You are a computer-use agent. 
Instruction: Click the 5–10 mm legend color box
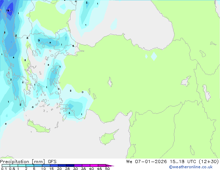[x=38, y=165]
